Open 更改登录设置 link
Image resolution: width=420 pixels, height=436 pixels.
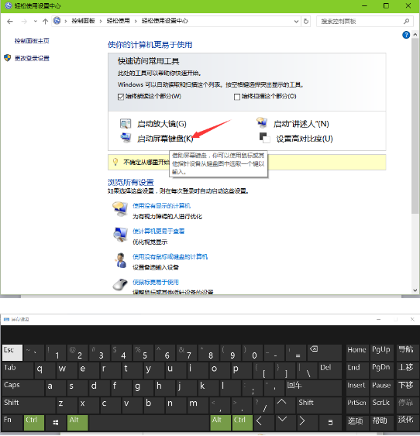[x=32, y=58]
